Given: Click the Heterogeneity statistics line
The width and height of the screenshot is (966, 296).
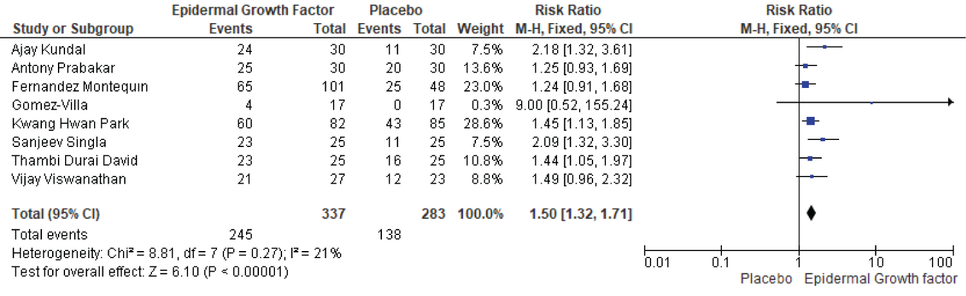Looking at the screenshot, I should [x=176, y=254].
